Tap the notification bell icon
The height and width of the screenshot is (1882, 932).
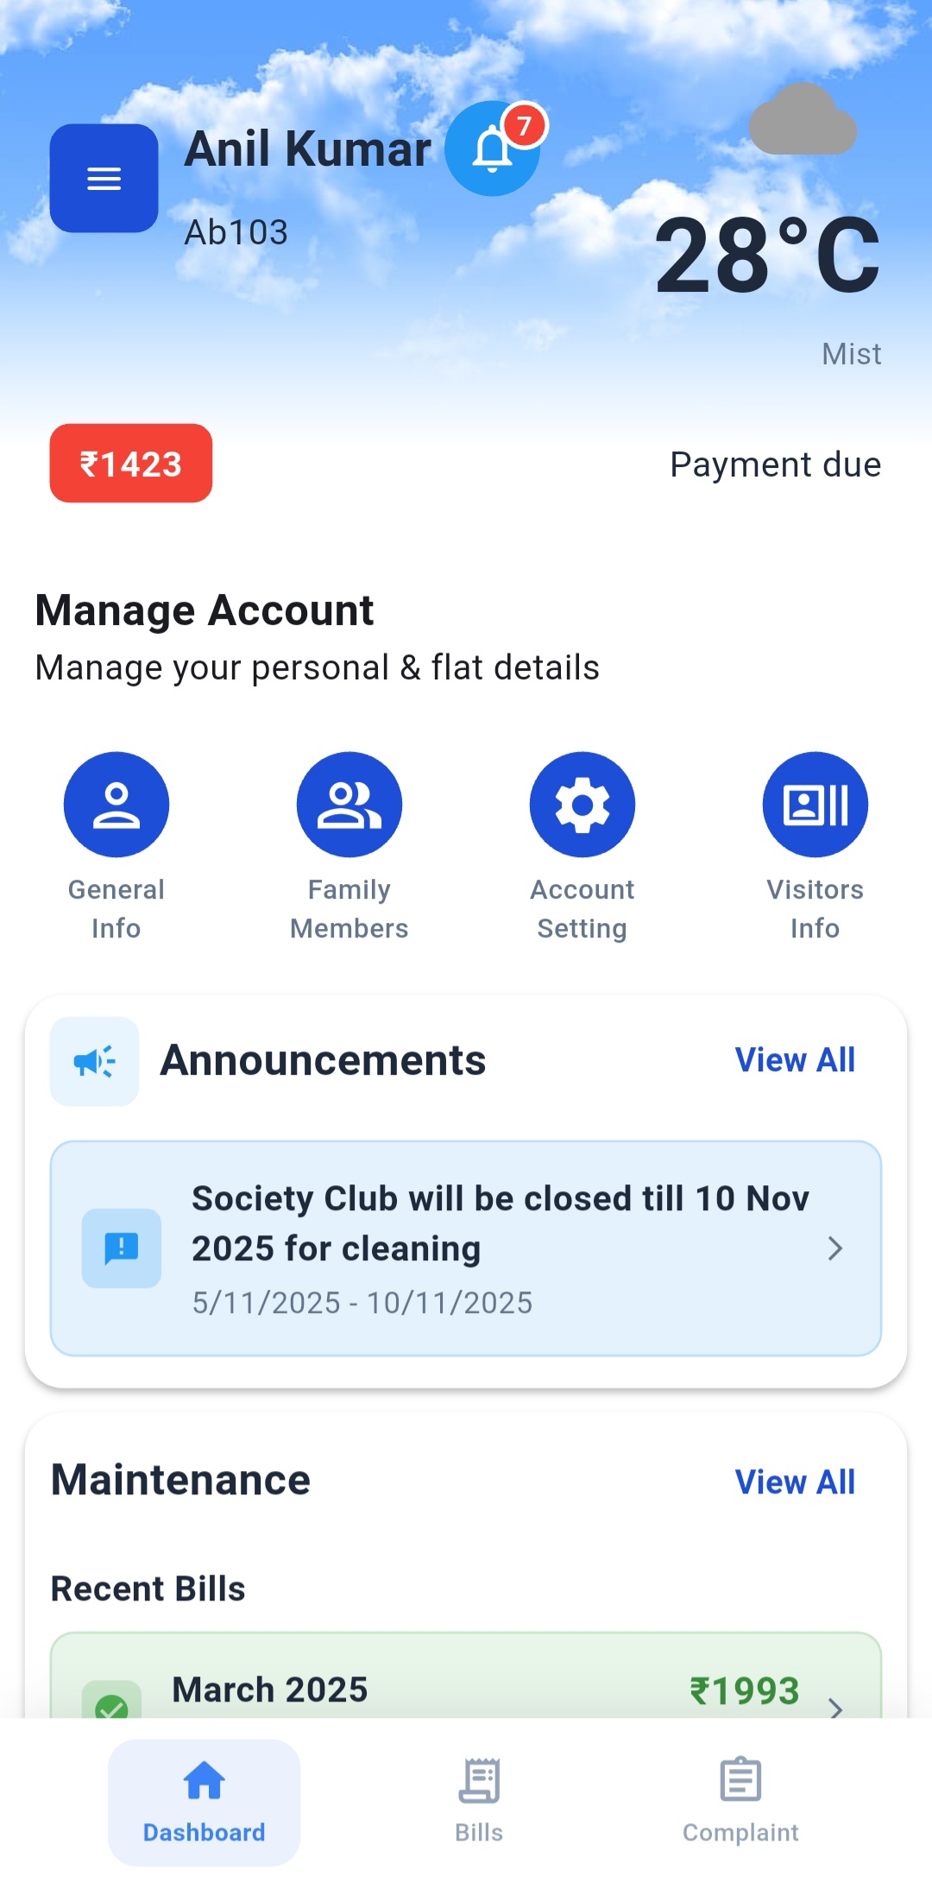493,149
